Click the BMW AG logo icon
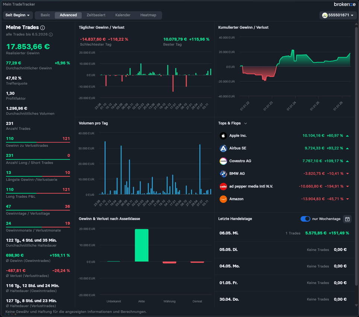 223,174
